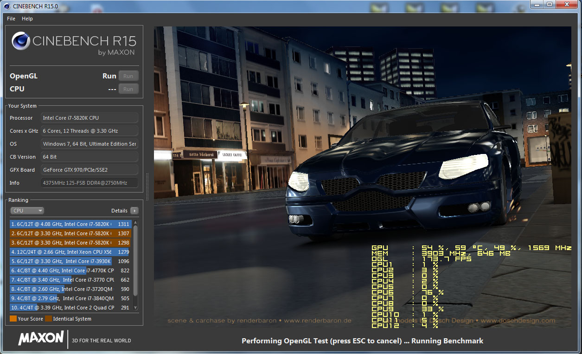Click the Processor field Intel Core i7-5820K
The image size is (582, 354).
[90, 118]
